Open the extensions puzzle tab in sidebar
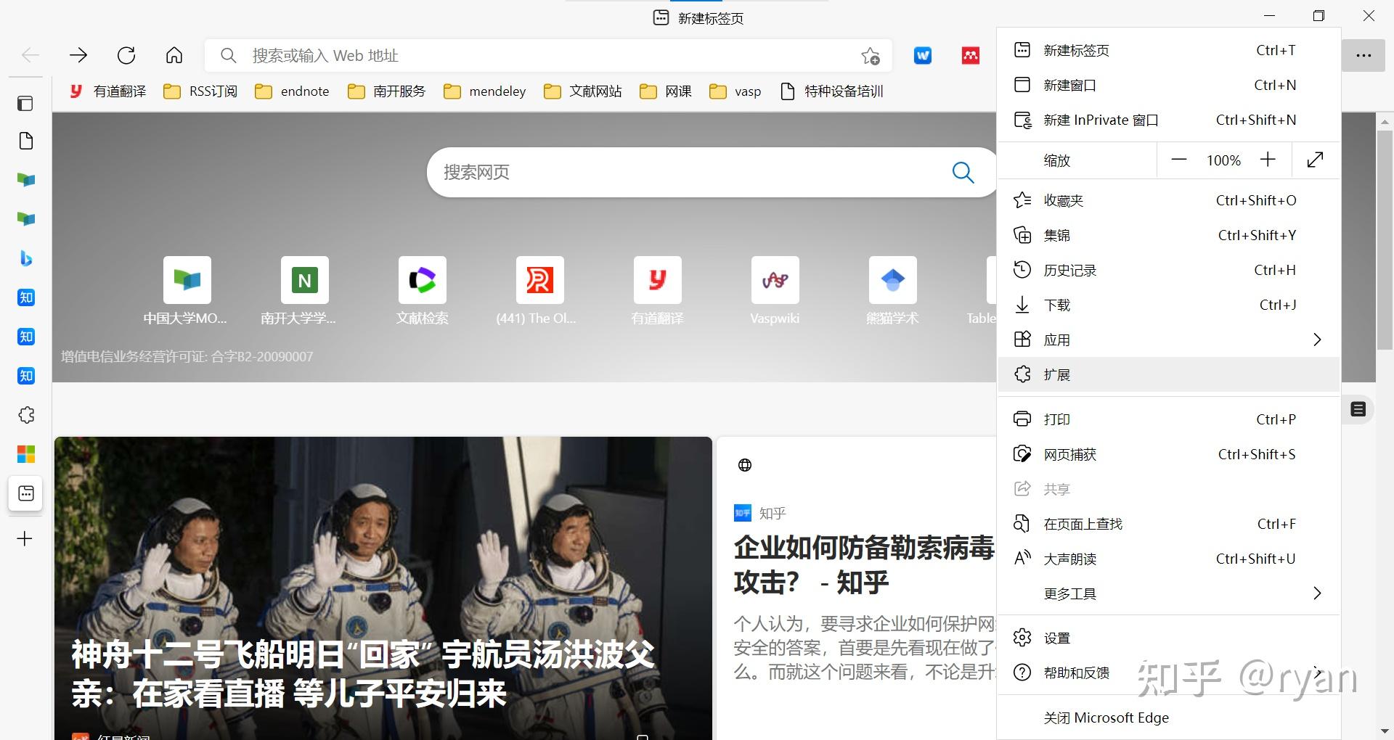 pyautogui.click(x=25, y=415)
